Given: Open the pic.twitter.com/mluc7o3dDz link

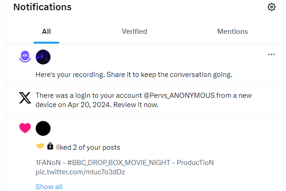Looking at the screenshot, I should (x=80, y=172).
